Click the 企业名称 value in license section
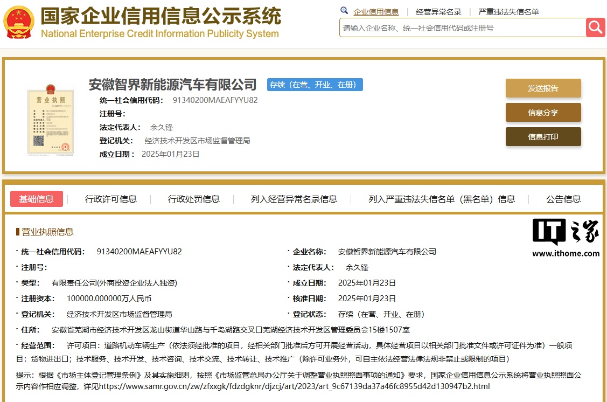 pyautogui.click(x=387, y=252)
